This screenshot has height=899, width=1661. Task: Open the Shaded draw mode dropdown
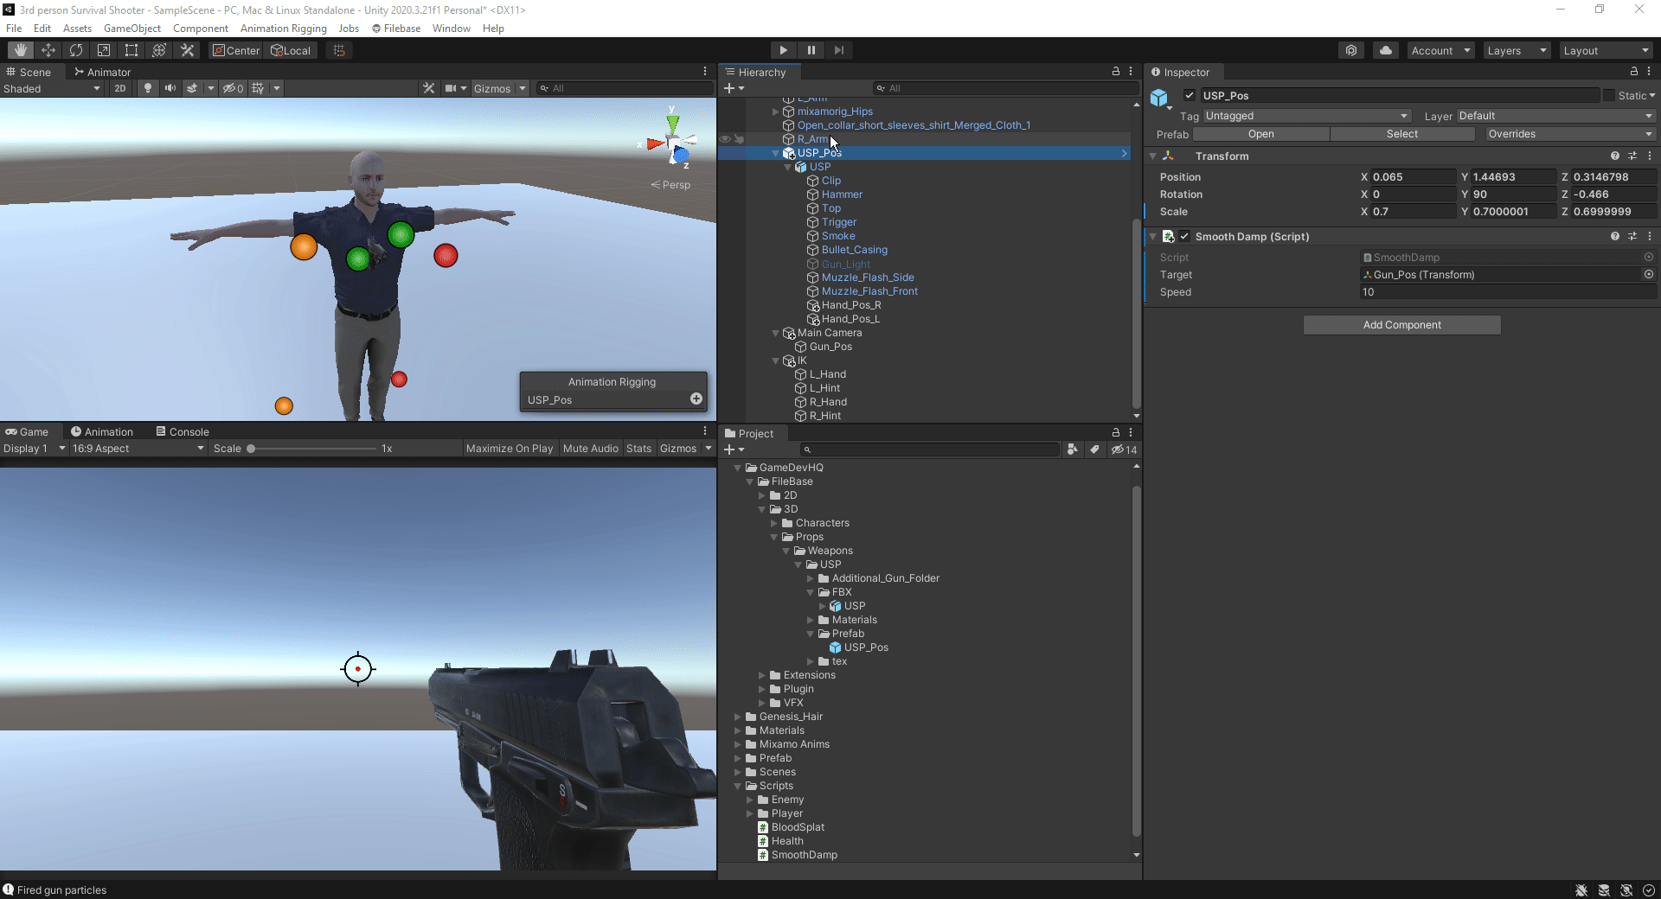(52, 88)
